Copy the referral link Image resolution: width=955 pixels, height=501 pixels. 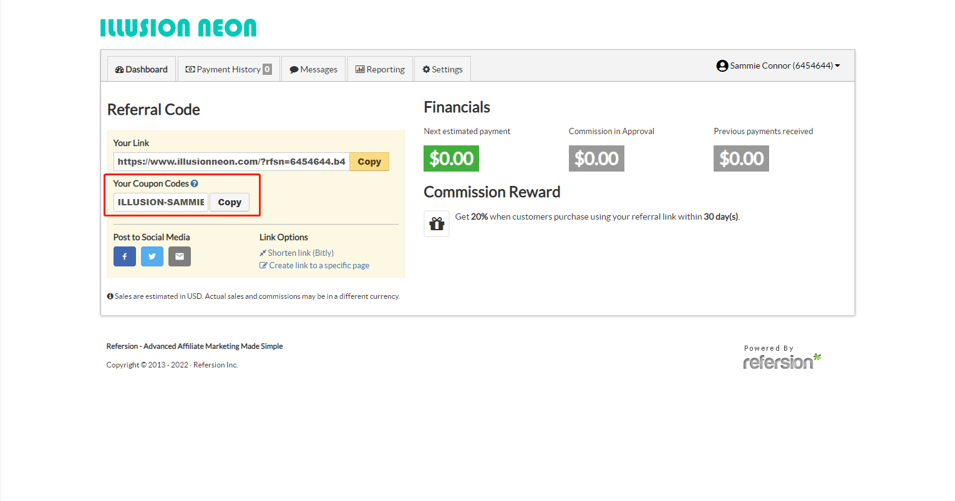point(369,162)
